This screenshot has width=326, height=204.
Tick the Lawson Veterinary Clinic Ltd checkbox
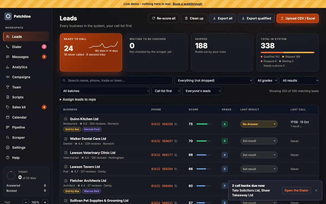pos(65,153)
